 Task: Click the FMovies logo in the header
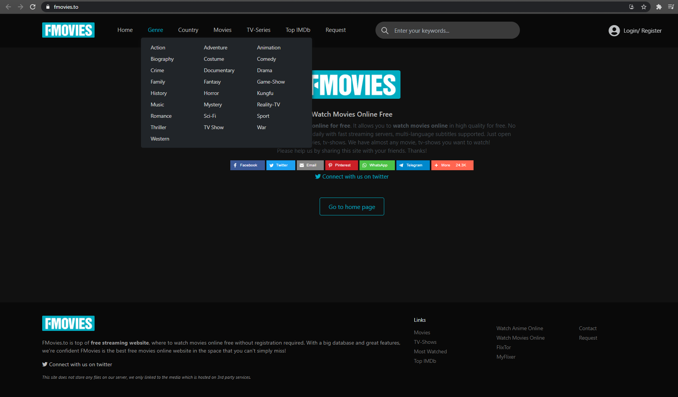pyautogui.click(x=68, y=30)
